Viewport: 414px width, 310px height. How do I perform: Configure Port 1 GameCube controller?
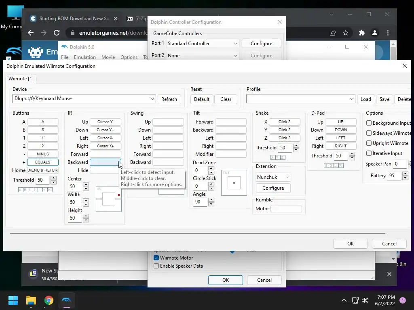[x=262, y=44]
